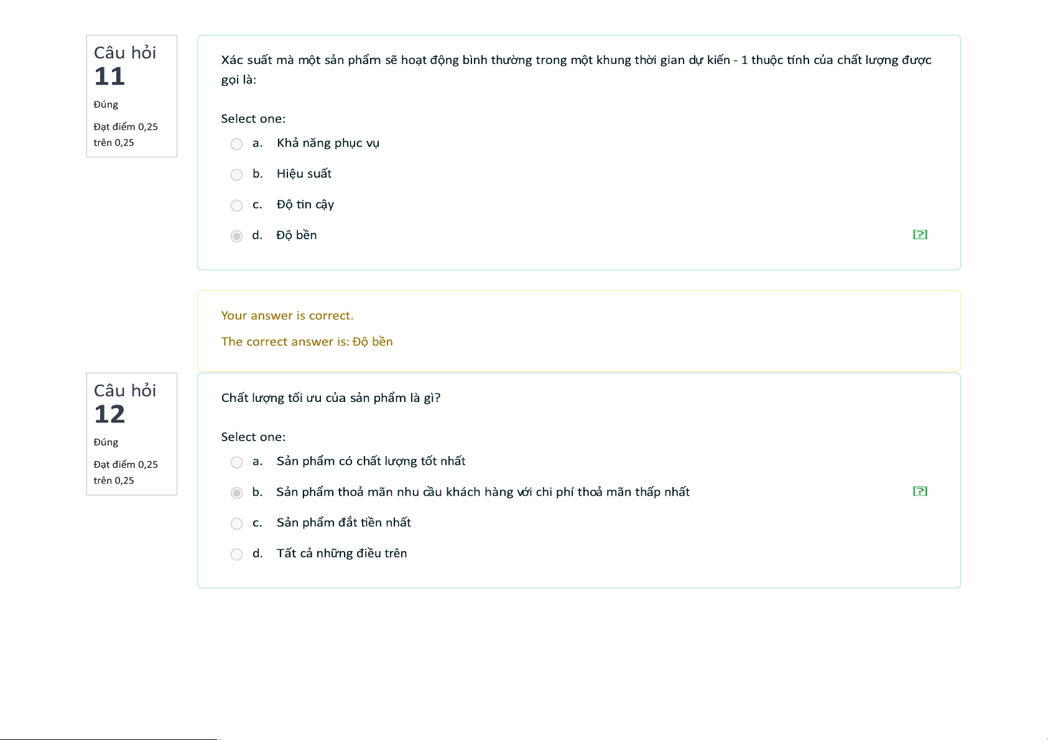Click the feedback text 'Your answer is correct.'
1048x740 pixels.
[287, 316]
